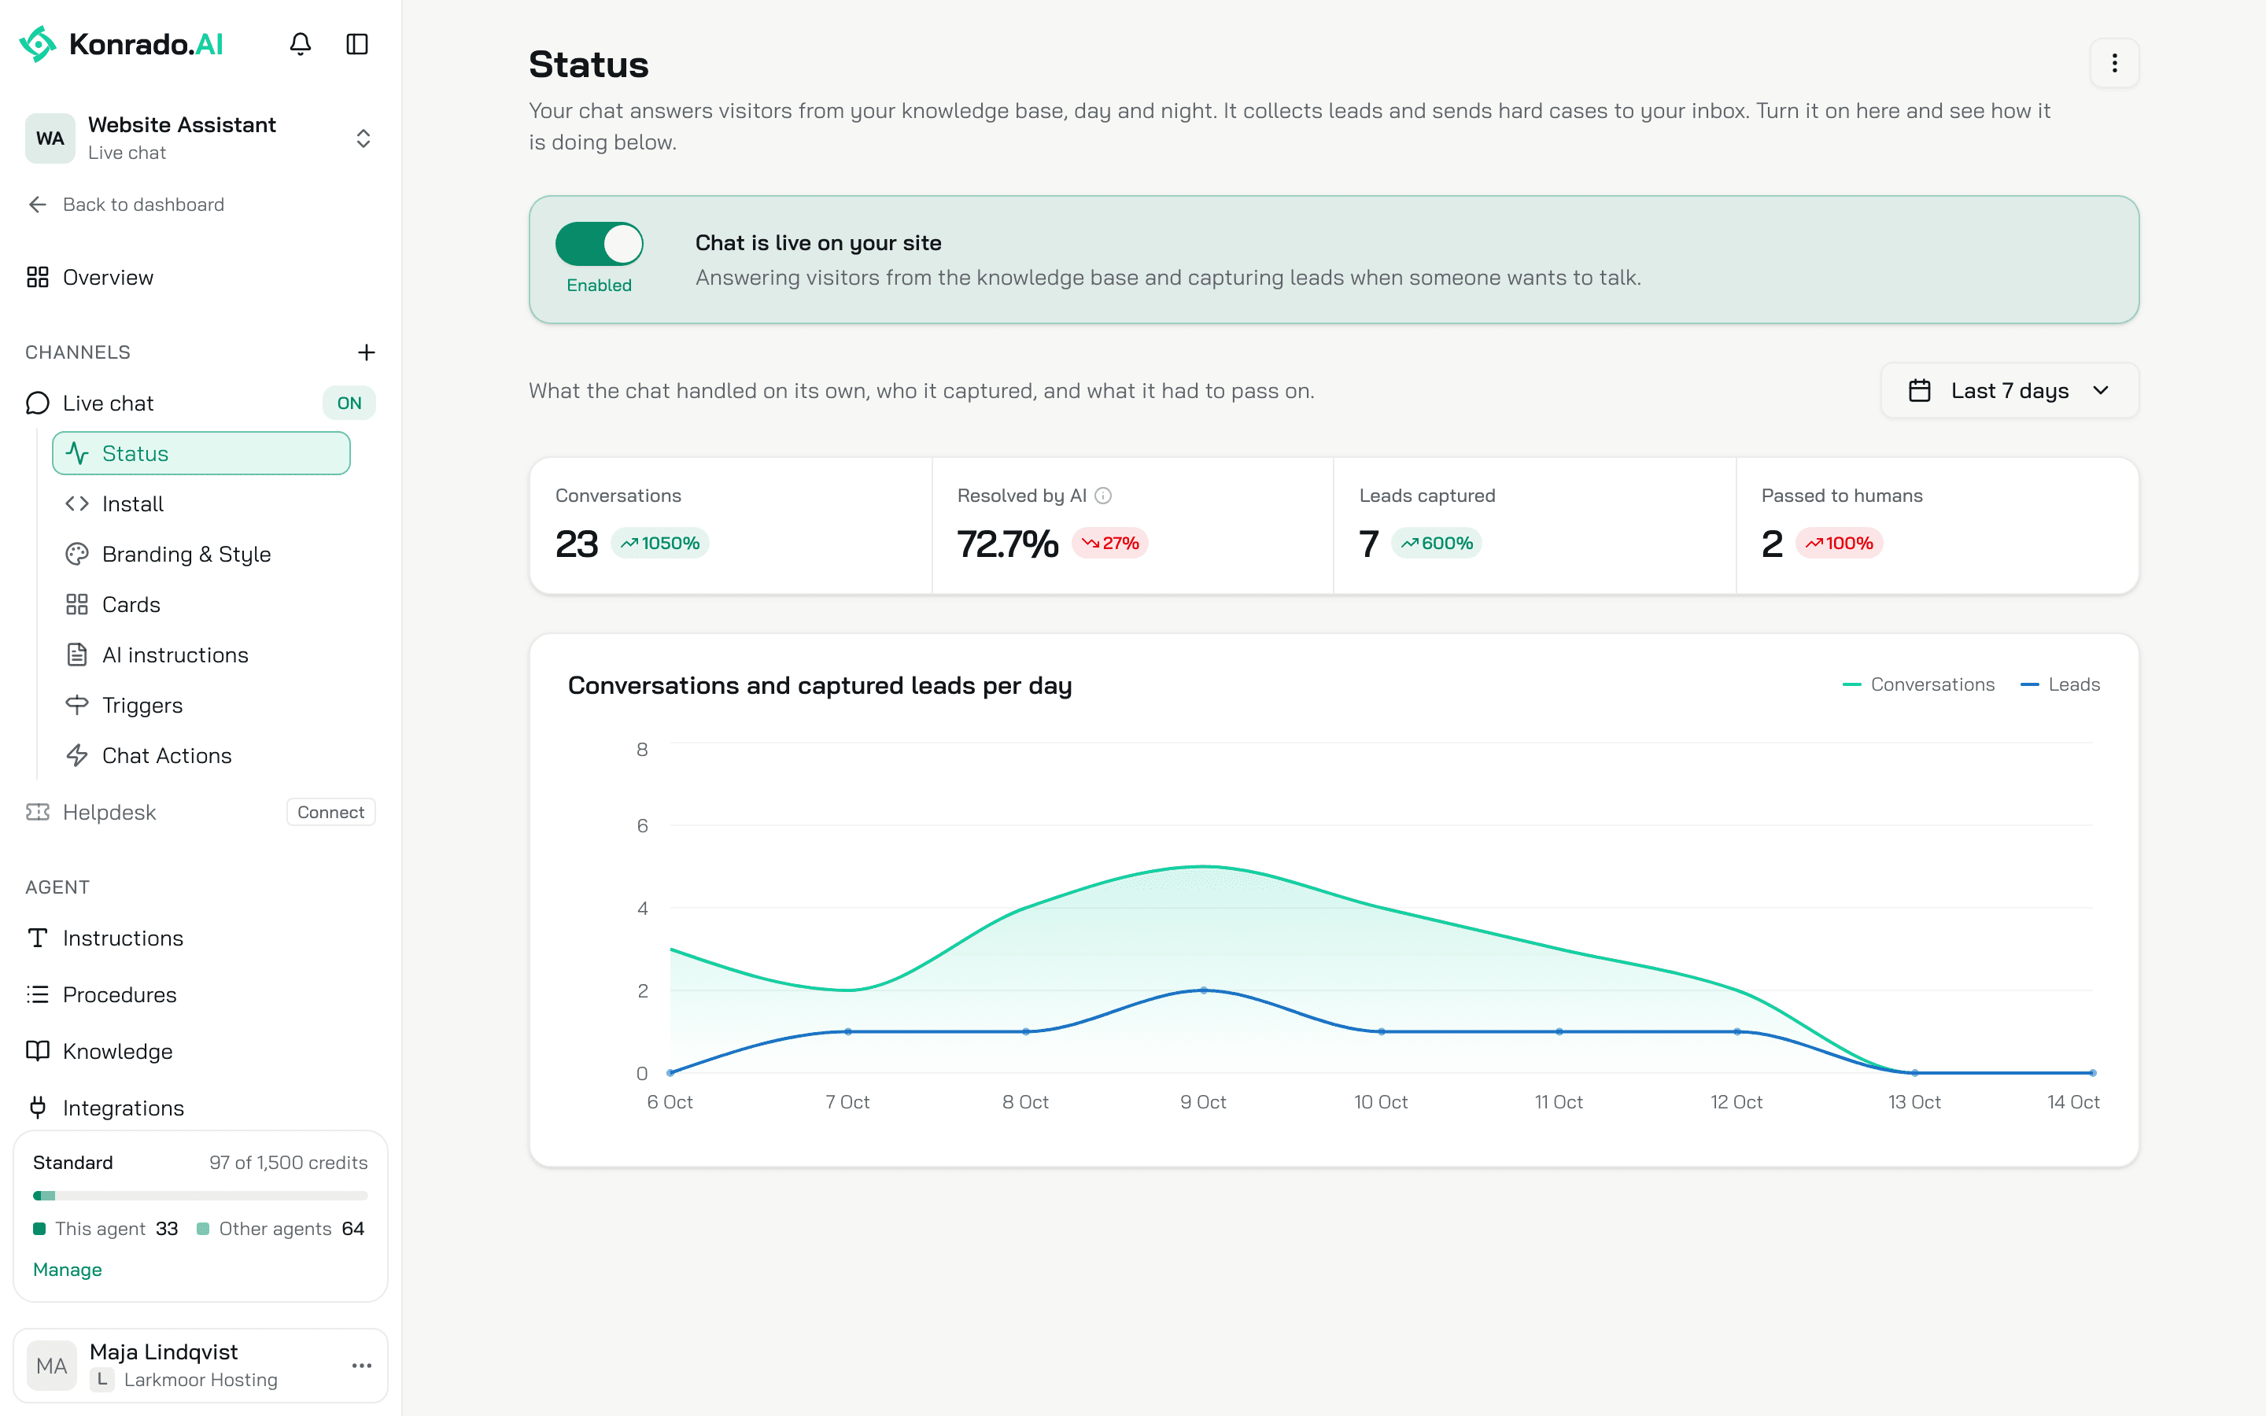Screen dimensions: 2266x1416
Task: Click the Konrado.AI logo
Action: point(122,44)
